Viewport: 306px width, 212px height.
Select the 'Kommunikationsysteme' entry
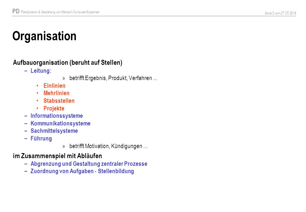click(61, 123)
